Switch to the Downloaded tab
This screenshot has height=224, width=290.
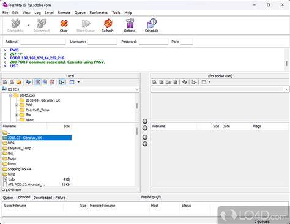tap(43, 198)
